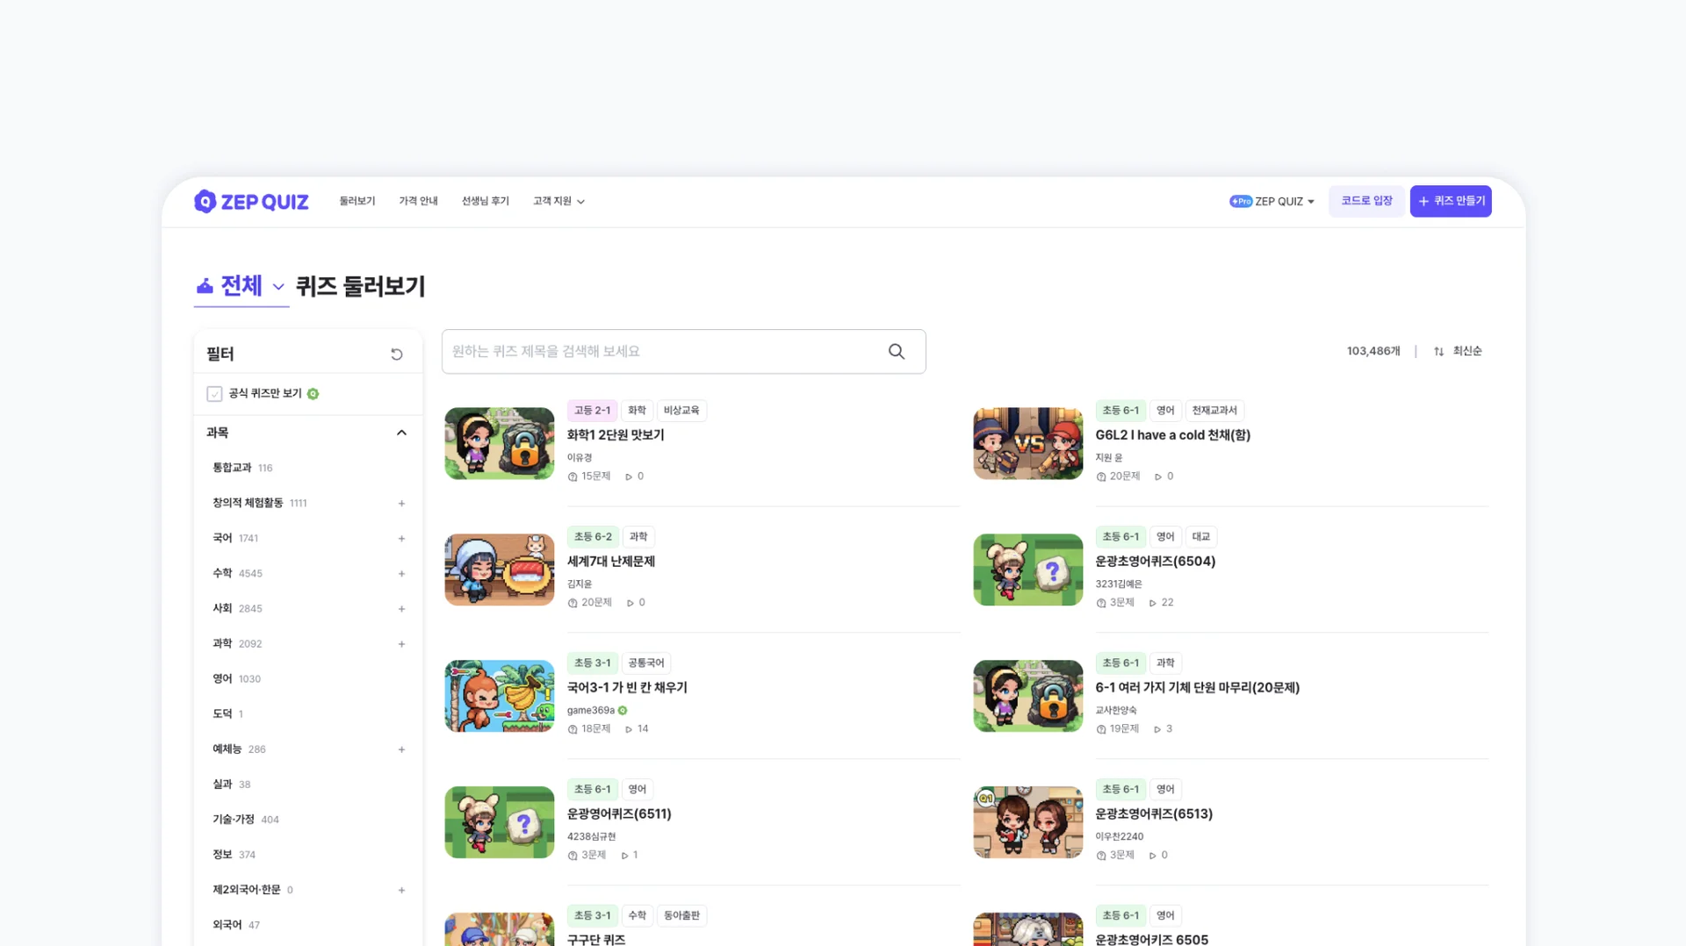The image size is (1686, 946).
Task: Click the plus icon on 퀴즈 만들기
Action: point(1423,202)
